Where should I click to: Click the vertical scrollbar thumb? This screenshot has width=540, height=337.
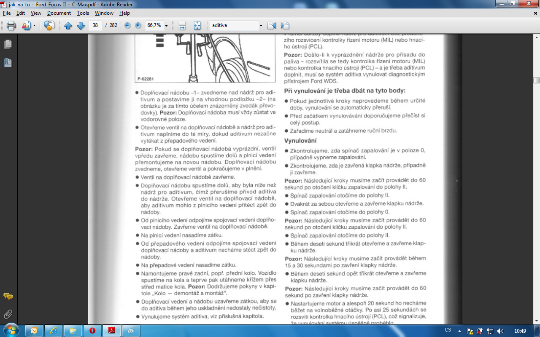(536, 80)
